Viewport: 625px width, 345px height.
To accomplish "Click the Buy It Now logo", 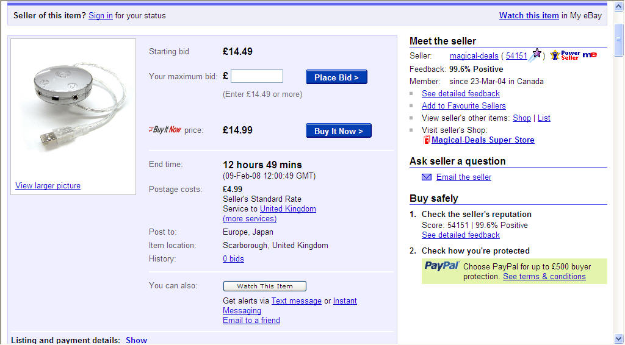I will click(x=165, y=130).
